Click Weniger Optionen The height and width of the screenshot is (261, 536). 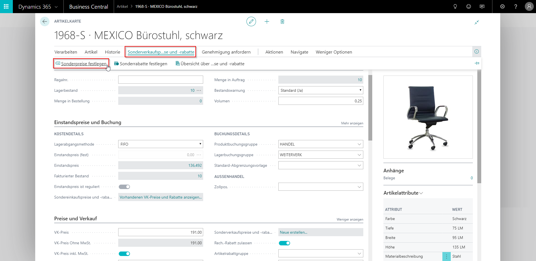coord(334,52)
